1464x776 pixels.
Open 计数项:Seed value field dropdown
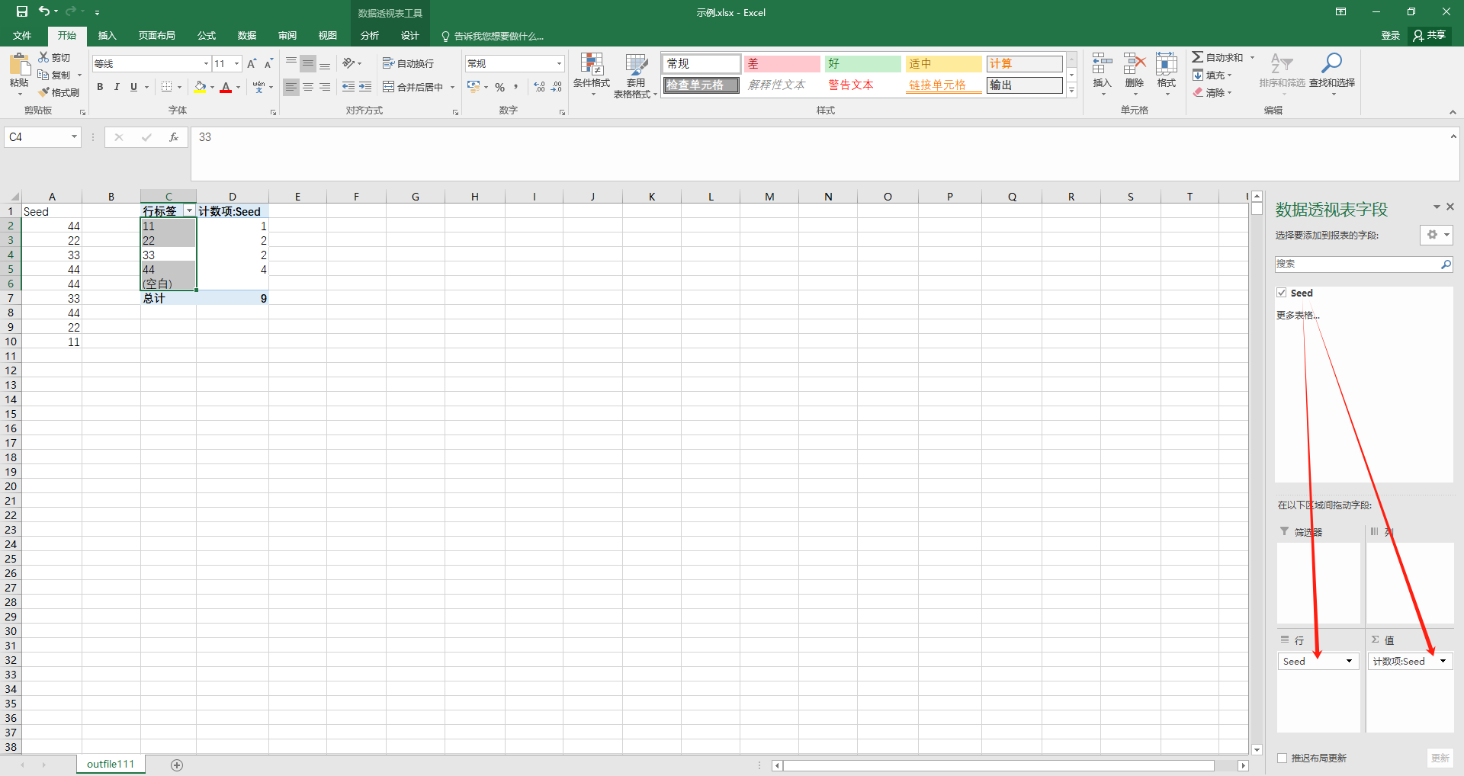click(1443, 661)
